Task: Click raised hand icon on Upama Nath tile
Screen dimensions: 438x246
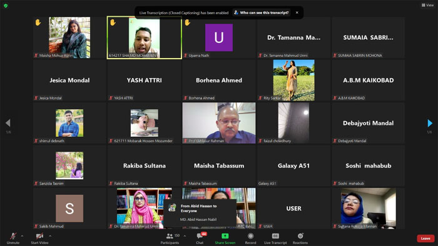Action: coord(188,22)
